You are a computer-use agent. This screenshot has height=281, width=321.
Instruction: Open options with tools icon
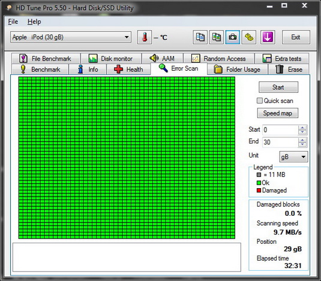[x=249, y=37]
